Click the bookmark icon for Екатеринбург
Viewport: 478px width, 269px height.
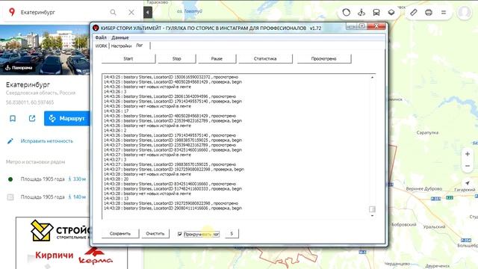pyautogui.click(x=13, y=118)
